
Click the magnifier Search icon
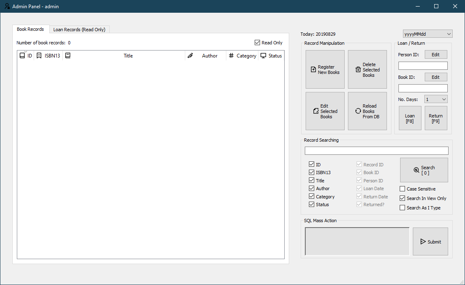[x=416, y=169]
